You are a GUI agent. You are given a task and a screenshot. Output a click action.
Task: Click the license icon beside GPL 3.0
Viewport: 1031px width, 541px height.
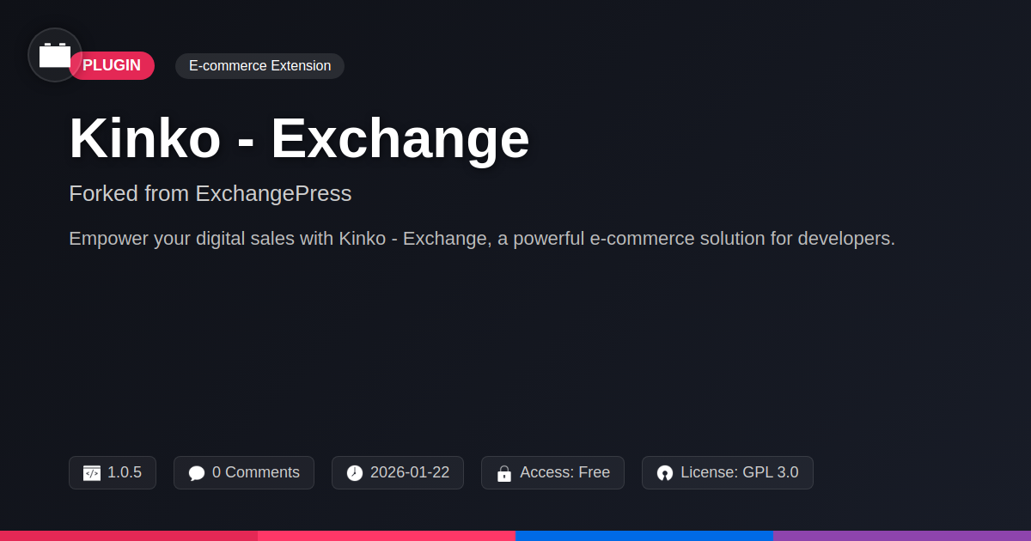(x=665, y=473)
